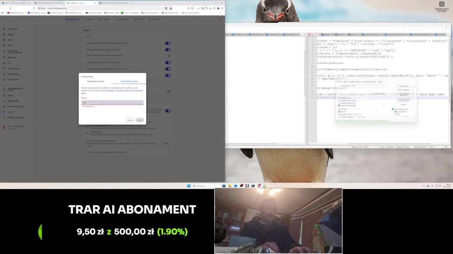Toggle graphics acceleration switch
453x254 pixels.
point(168,49)
